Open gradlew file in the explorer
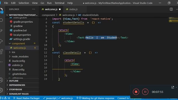The height and width of the screenshot is (100, 178). coord(22,26)
